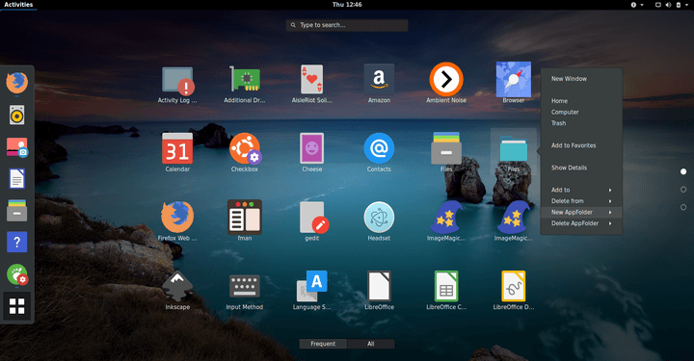Open the fman file manager icon
The width and height of the screenshot is (694, 361).
coord(245,217)
